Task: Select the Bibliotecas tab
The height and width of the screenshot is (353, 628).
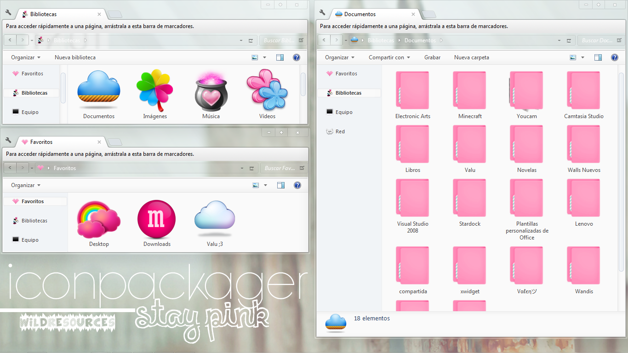Action: tap(61, 14)
